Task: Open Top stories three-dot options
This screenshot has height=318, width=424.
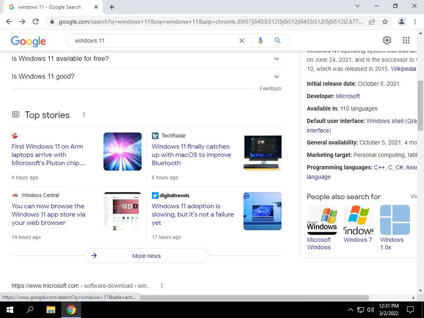Action: [x=84, y=115]
